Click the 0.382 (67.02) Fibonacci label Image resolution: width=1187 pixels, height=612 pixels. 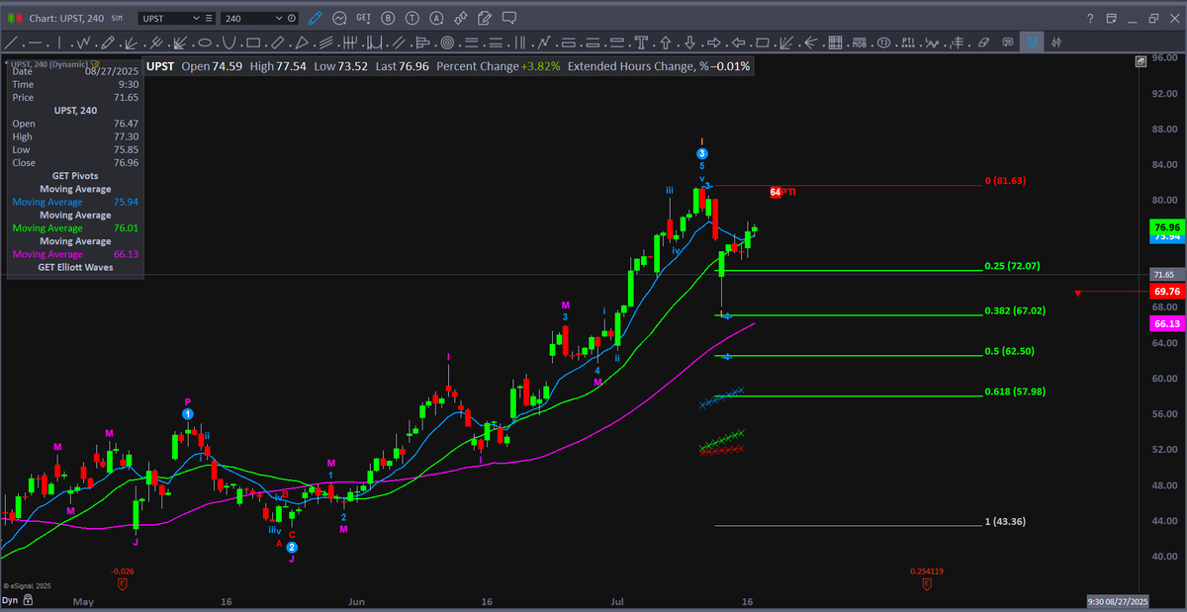[x=1015, y=310]
